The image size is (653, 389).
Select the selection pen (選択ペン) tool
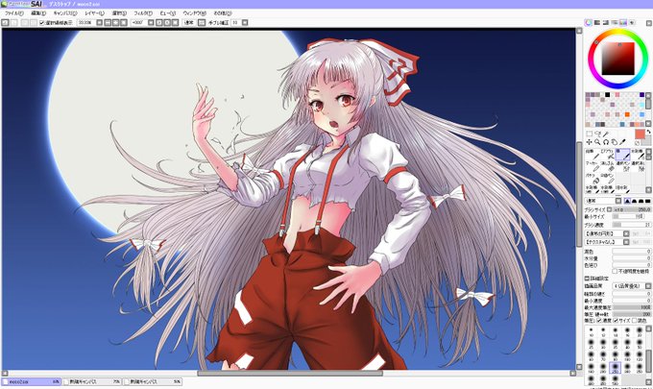pos(622,166)
